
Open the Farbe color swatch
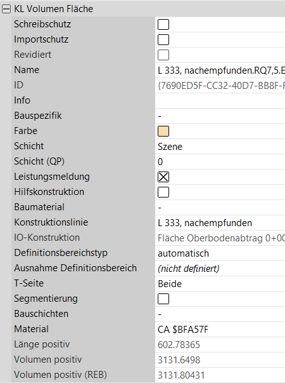click(x=163, y=131)
